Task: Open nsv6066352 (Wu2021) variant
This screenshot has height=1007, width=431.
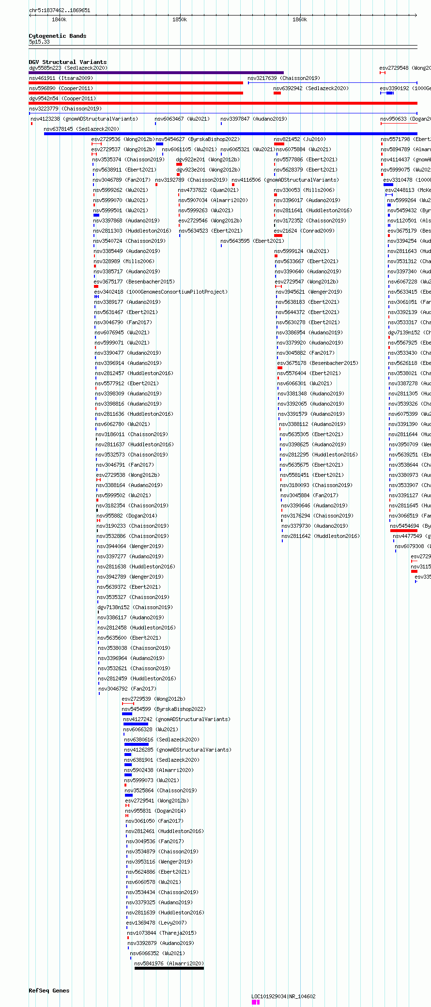Action: [157, 953]
